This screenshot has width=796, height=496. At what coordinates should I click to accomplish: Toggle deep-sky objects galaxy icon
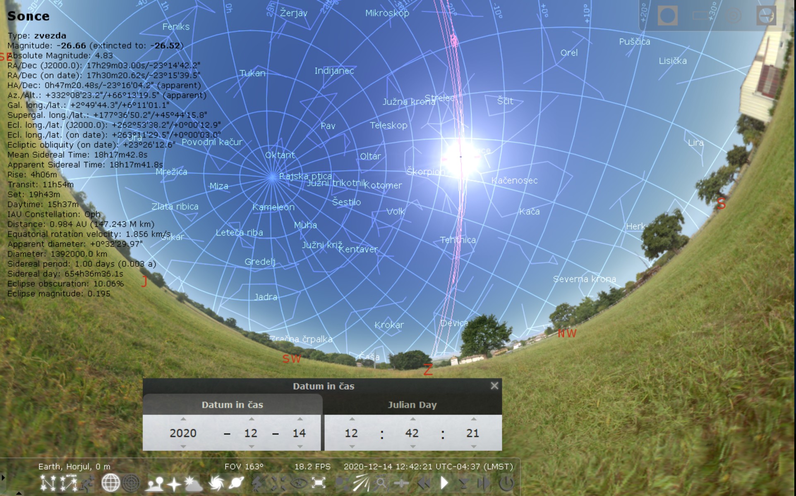[216, 483]
